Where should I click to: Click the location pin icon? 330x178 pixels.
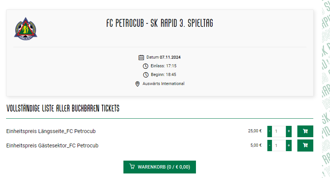tap(137, 84)
